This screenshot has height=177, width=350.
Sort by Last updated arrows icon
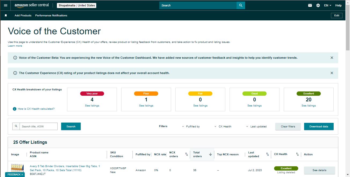(267, 154)
